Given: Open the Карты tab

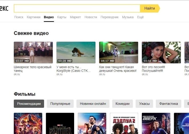Looking at the screenshot, I should [x=62, y=17].
